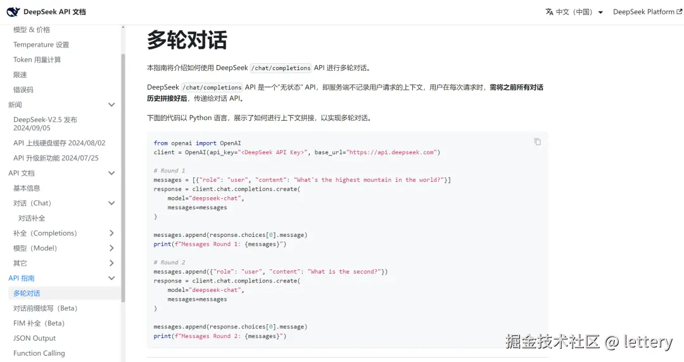
Task: Click the bold 需将之前所有对话 text
Action: [517, 87]
